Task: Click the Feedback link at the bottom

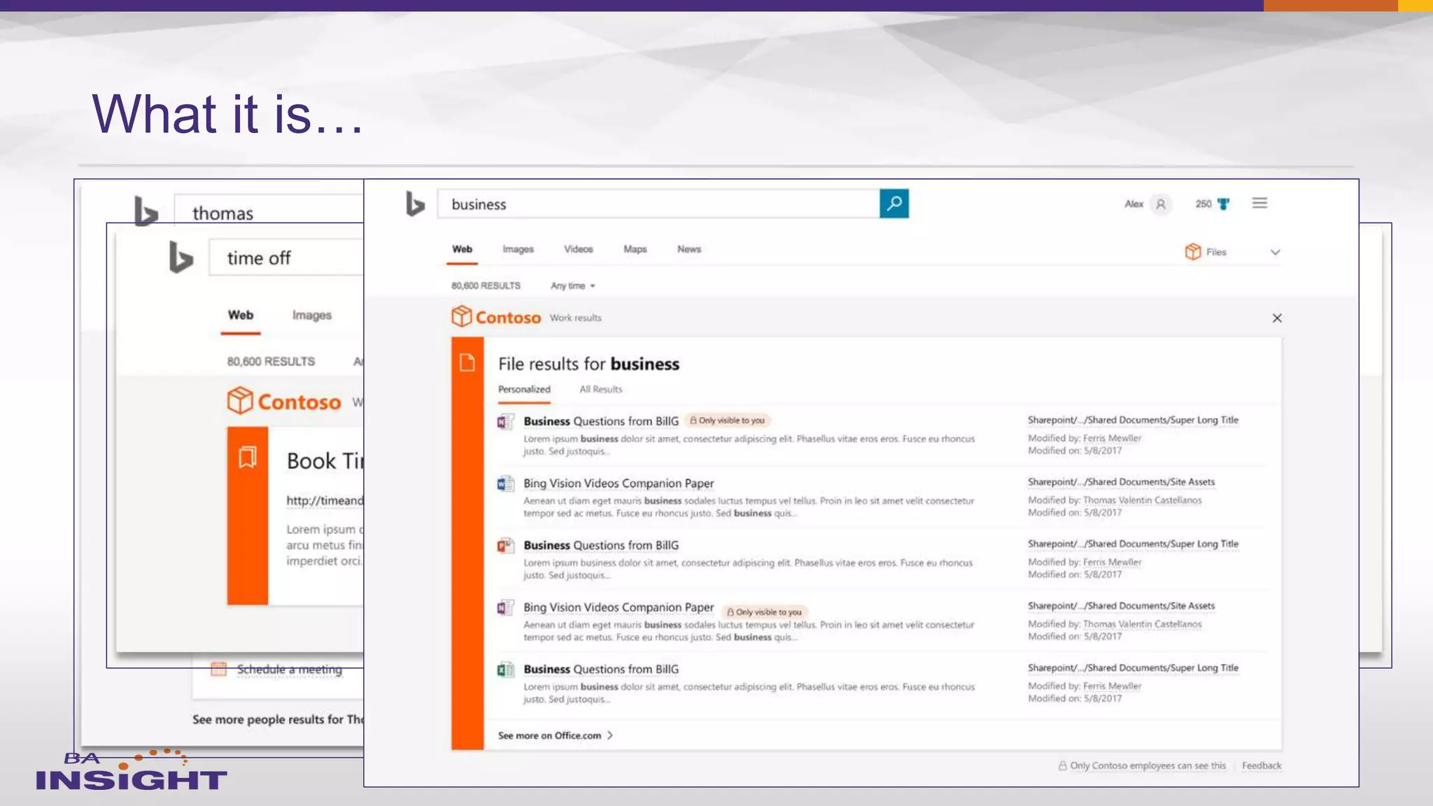Action: [1261, 765]
